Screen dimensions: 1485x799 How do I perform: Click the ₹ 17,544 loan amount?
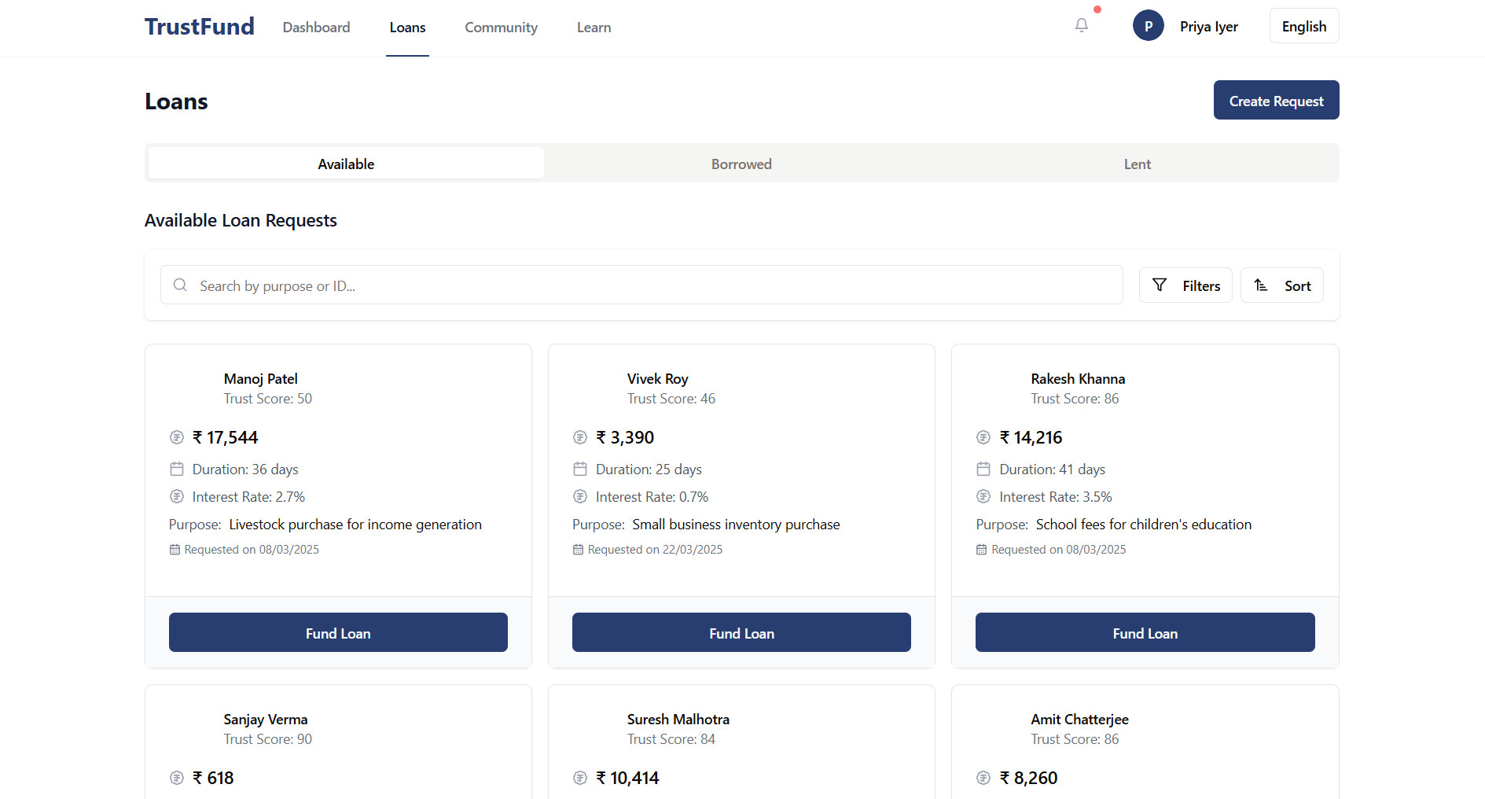(x=225, y=437)
